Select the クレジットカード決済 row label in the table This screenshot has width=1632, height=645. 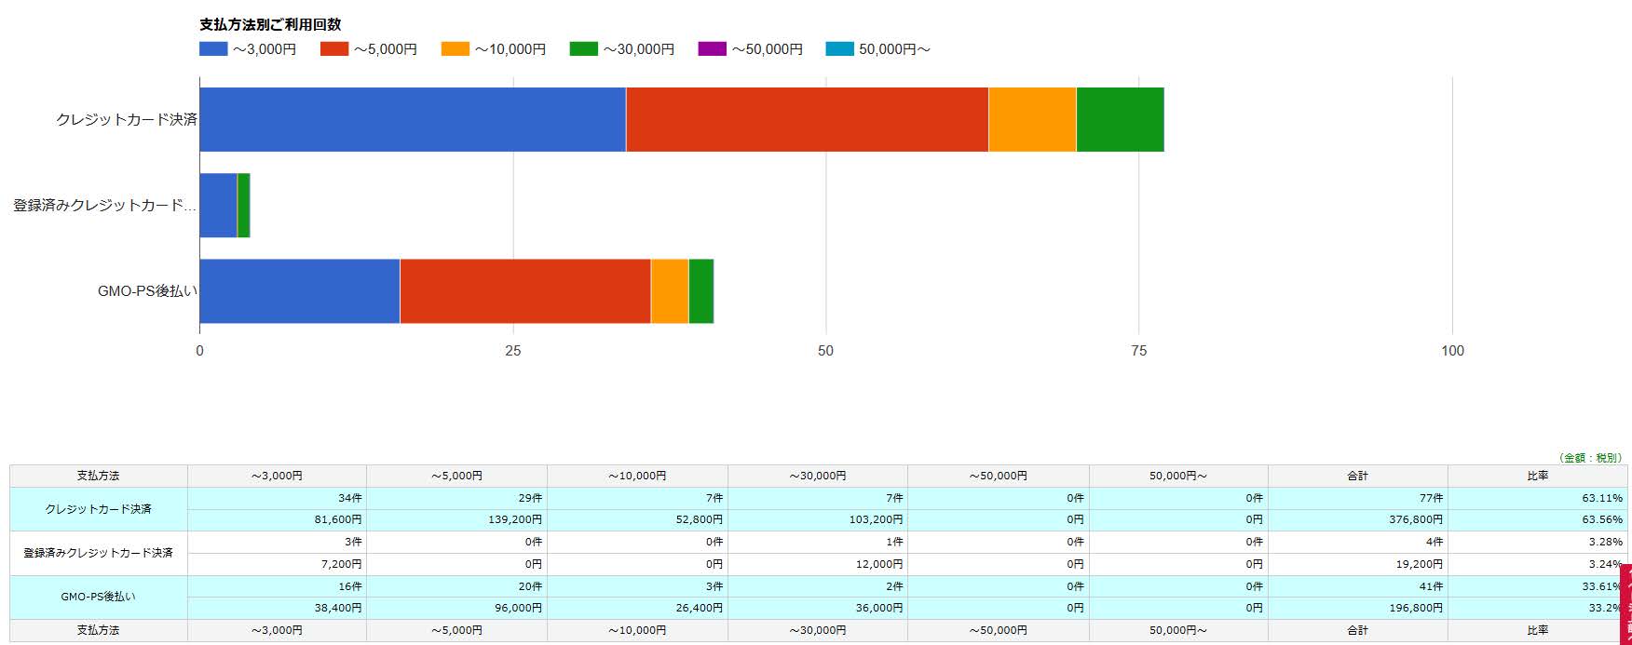coord(99,509)
